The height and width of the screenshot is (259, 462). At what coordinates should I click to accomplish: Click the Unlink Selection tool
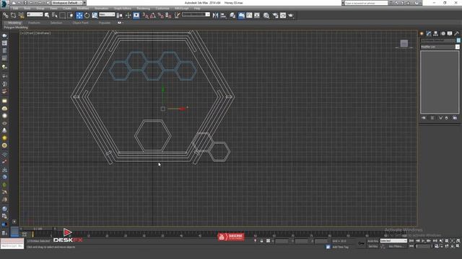(x=13, y=16)
